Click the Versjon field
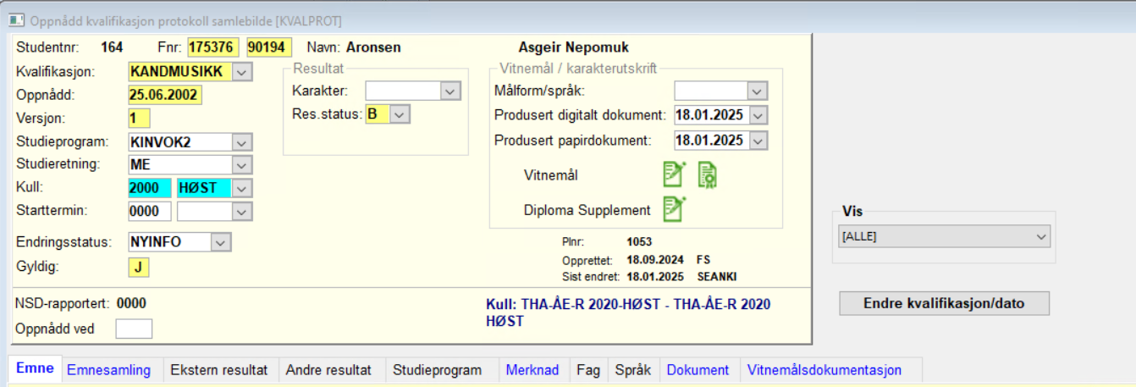This screenshot has height=387, width=1136. (139, 119)
